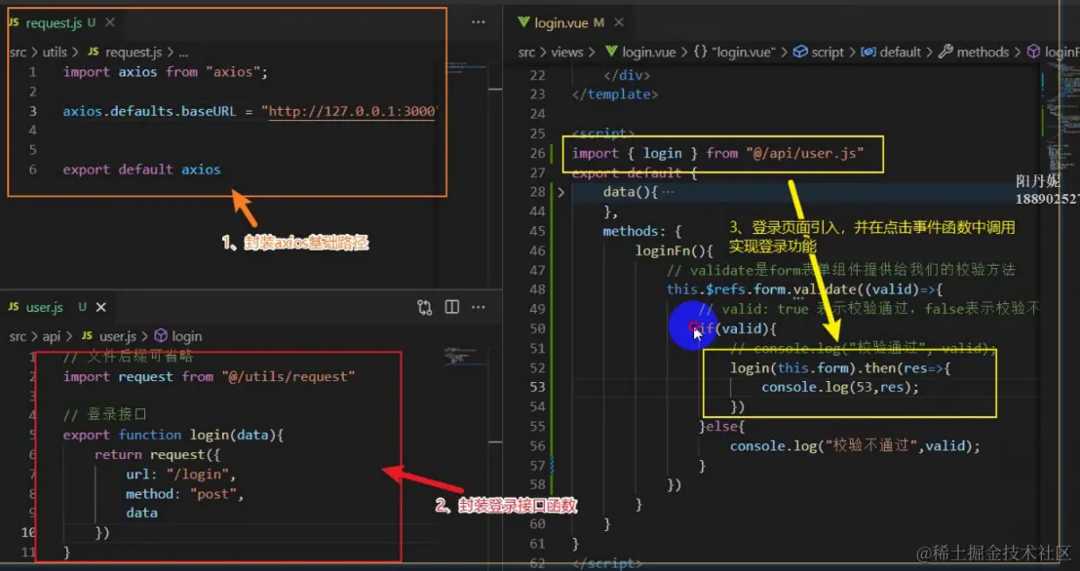The image size is (1080, 571).
Task: Click the Vue file icon on login.vue tab
Action: tap(523, 22)
